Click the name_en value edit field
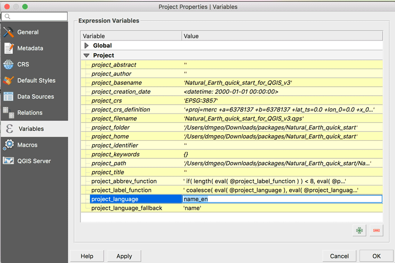 [x=281, y=199]
